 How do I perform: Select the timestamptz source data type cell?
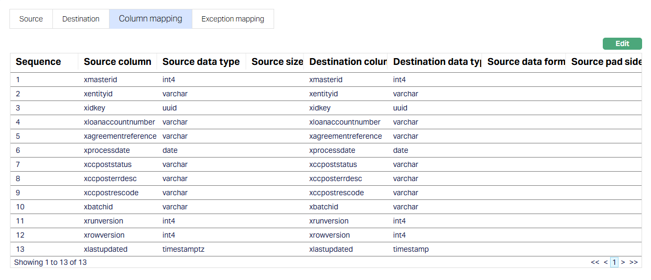click(x=183, y=249)
